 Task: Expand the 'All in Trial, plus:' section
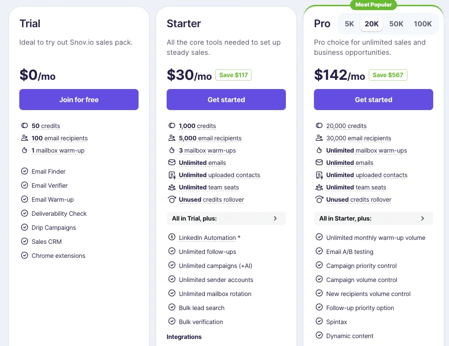[226, 218]
